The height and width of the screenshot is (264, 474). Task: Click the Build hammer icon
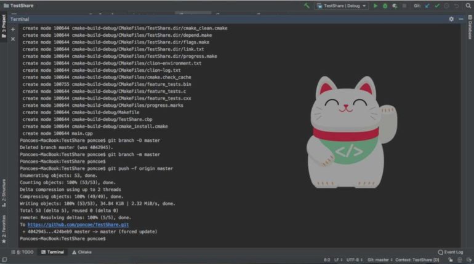click(x=307, y=6)
